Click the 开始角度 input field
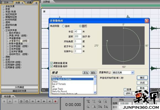 click(x=78, y=41)
